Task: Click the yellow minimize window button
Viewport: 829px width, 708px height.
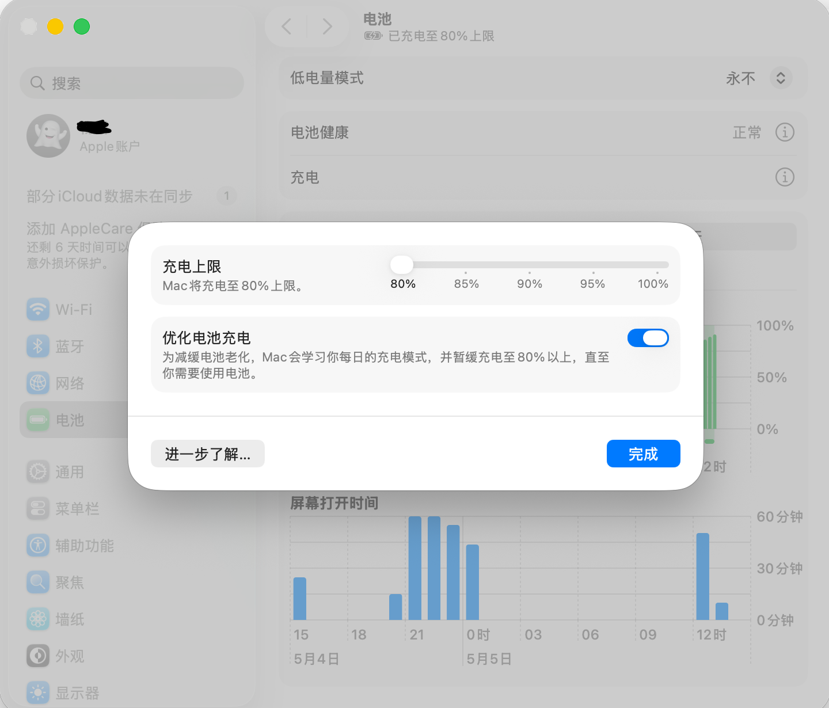Action: pyautogui.click(x=55, y=26)
